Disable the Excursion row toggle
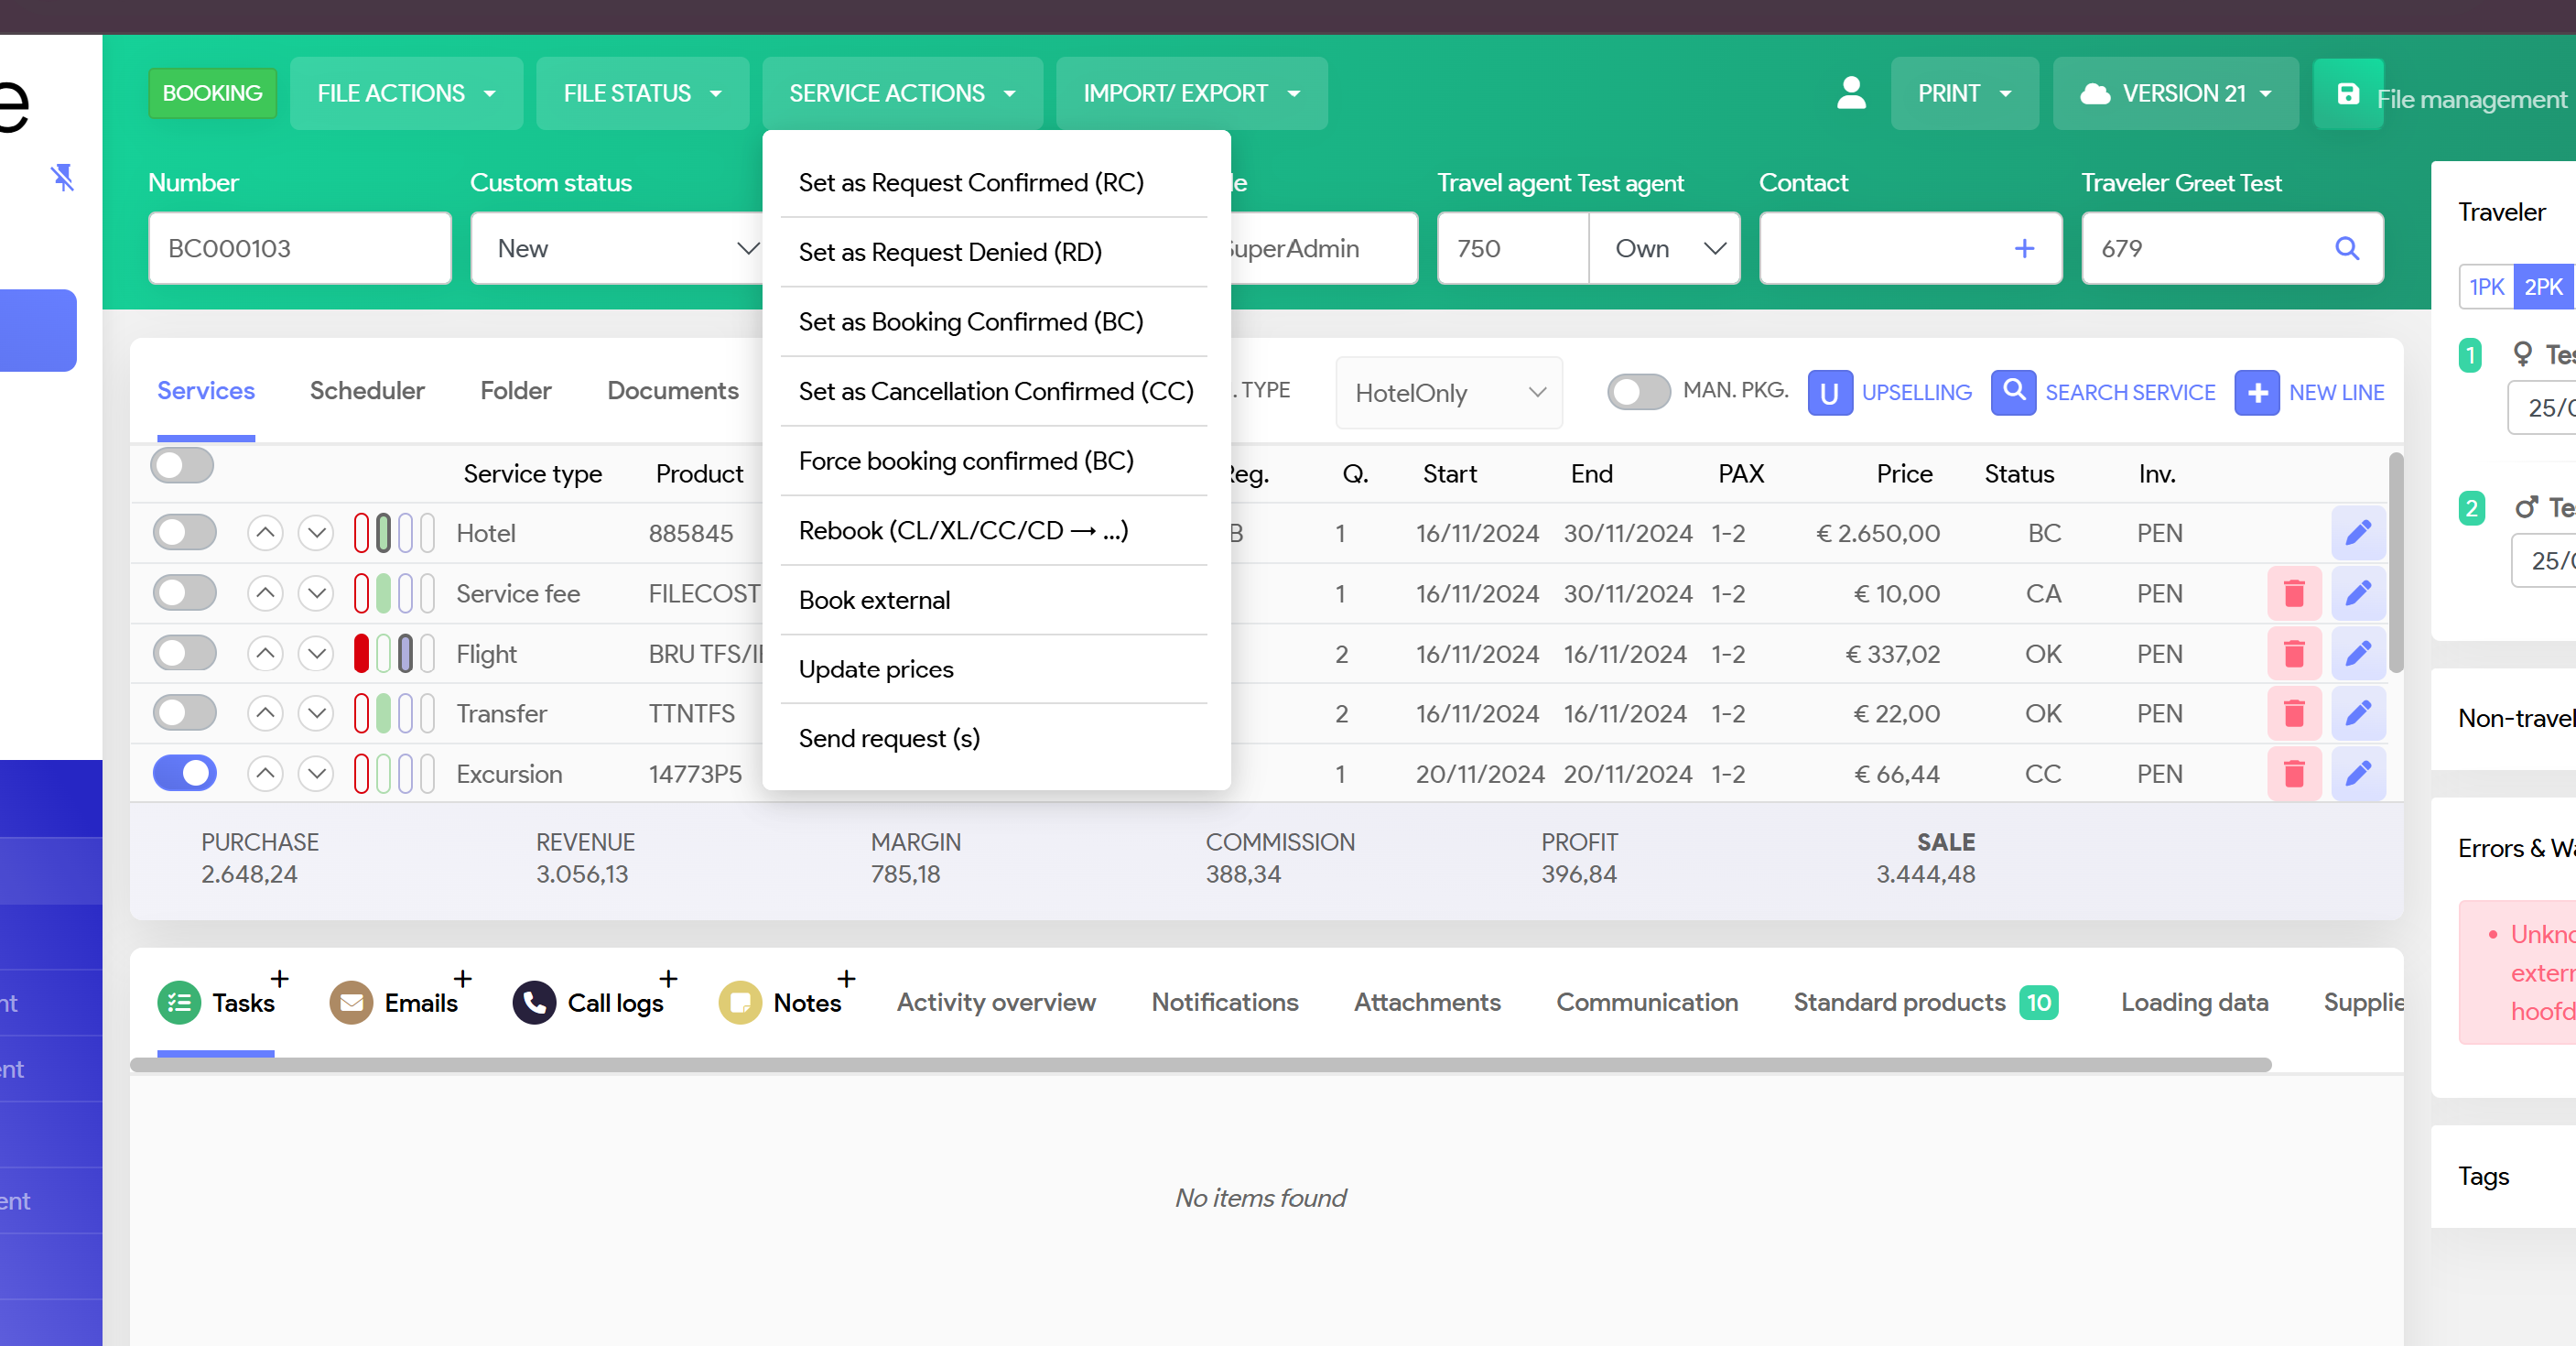 point(185,774)
